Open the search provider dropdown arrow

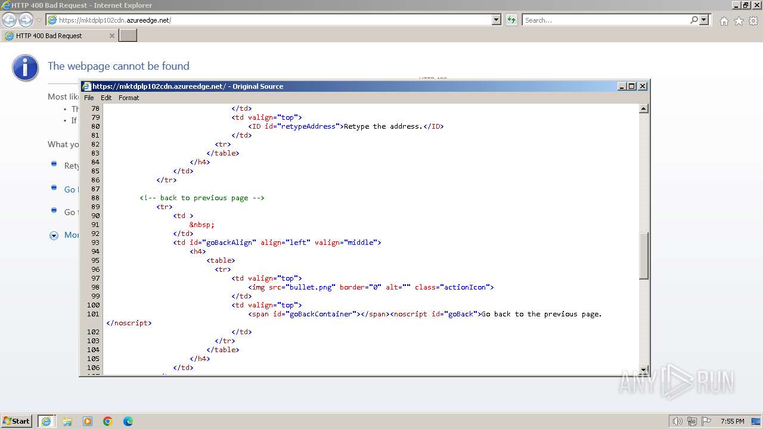tap(704, 20)
